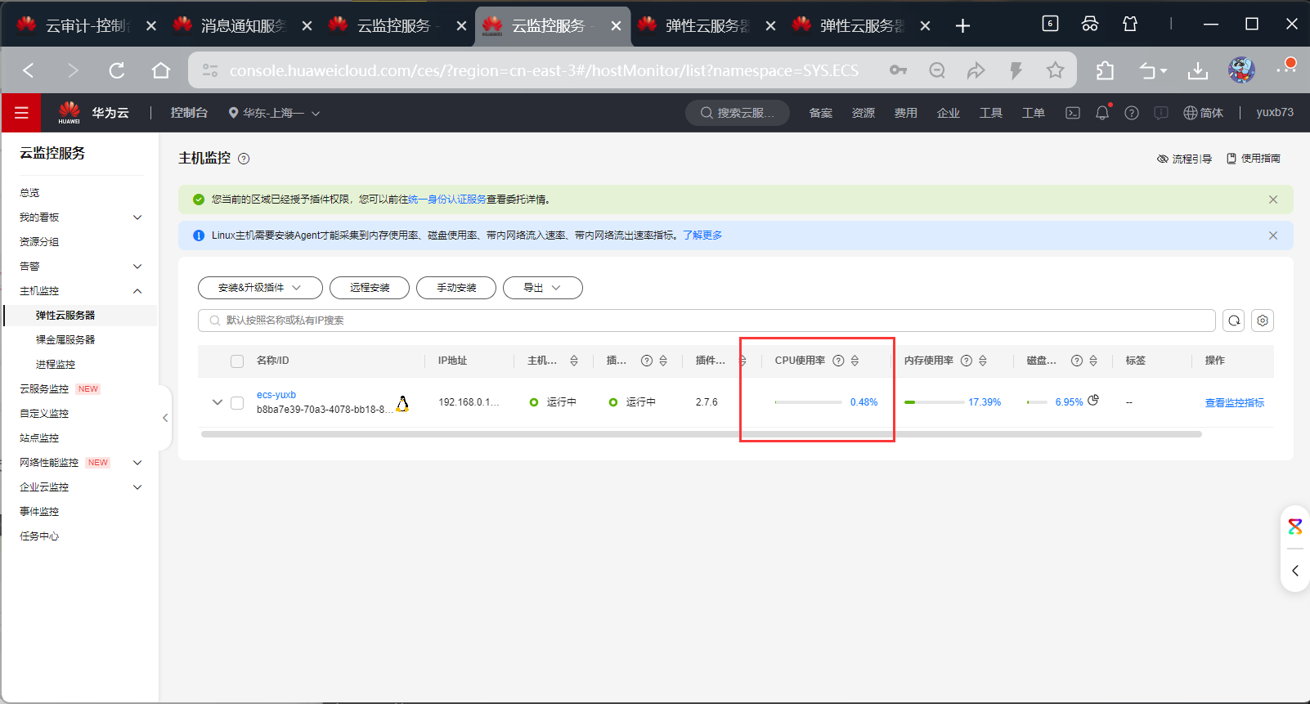The width and height of the screenshot is (1310, 704).
Task: Open table settings gear icon
Action: (x=1263, y=321)
